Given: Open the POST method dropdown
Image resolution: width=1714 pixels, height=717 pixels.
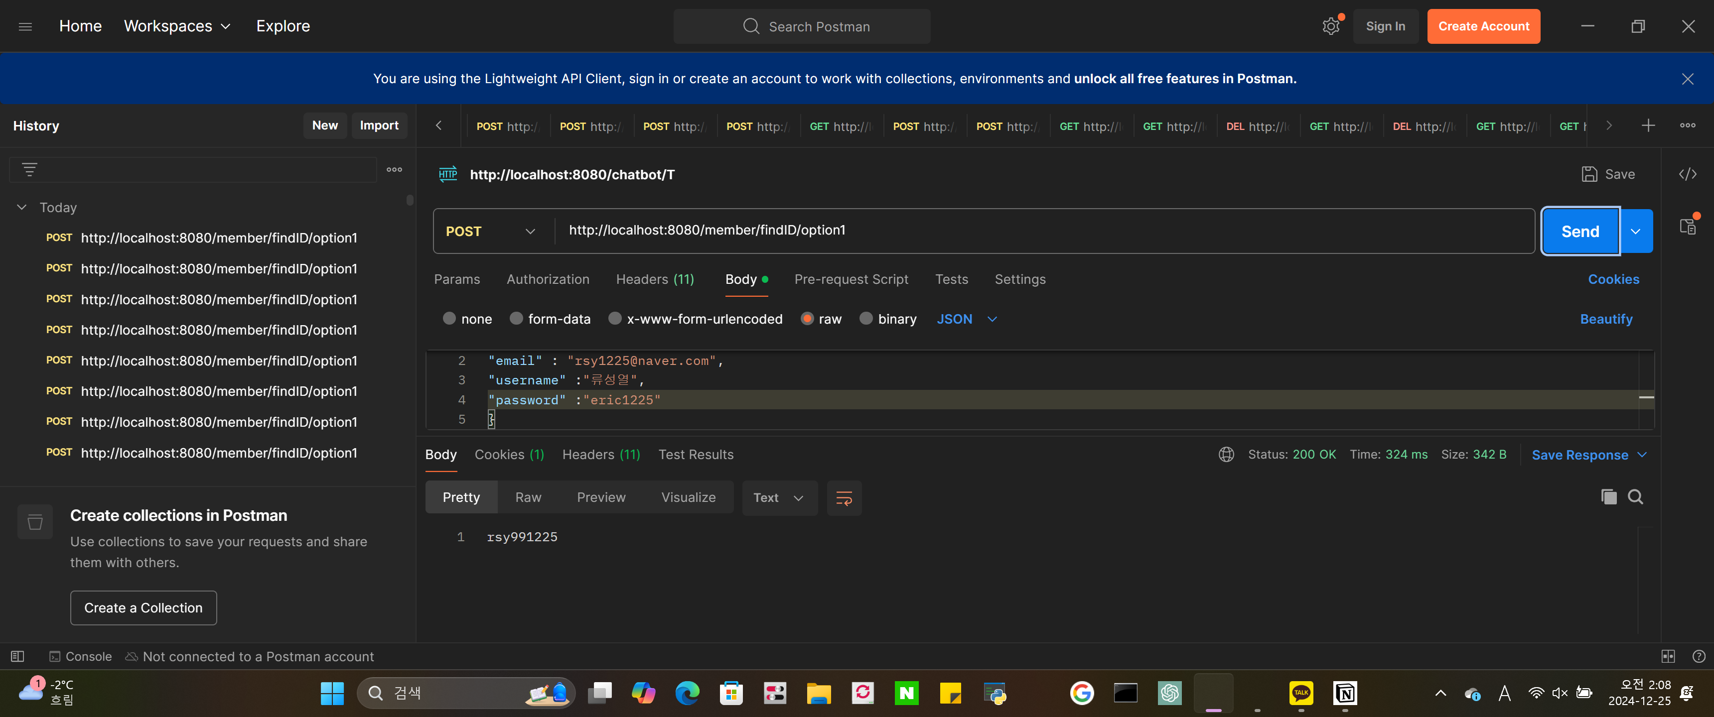Looking at the screenshot, I should (491, 232).
